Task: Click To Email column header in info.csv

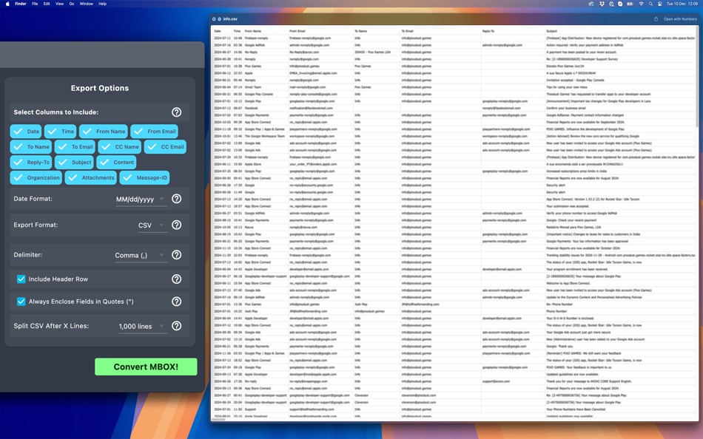Action: tap(407, 31)
